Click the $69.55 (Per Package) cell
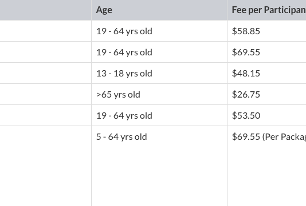The image size is (306, 206). [267, 166]
